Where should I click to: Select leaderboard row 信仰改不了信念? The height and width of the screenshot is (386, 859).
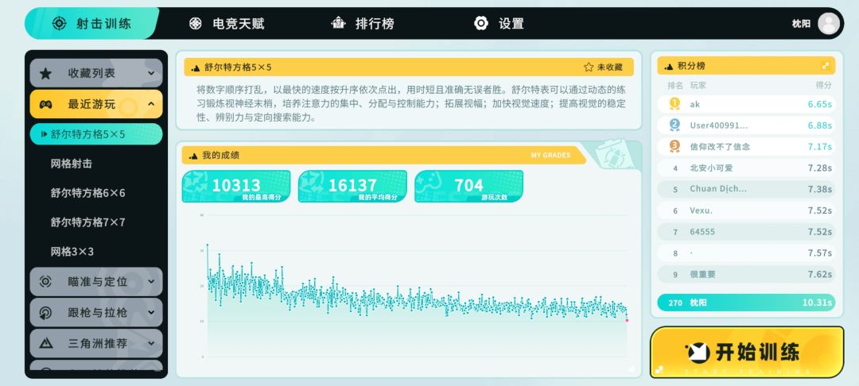(746, 146)
